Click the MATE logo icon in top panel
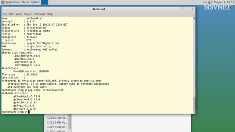 click(x=3, y=2)
